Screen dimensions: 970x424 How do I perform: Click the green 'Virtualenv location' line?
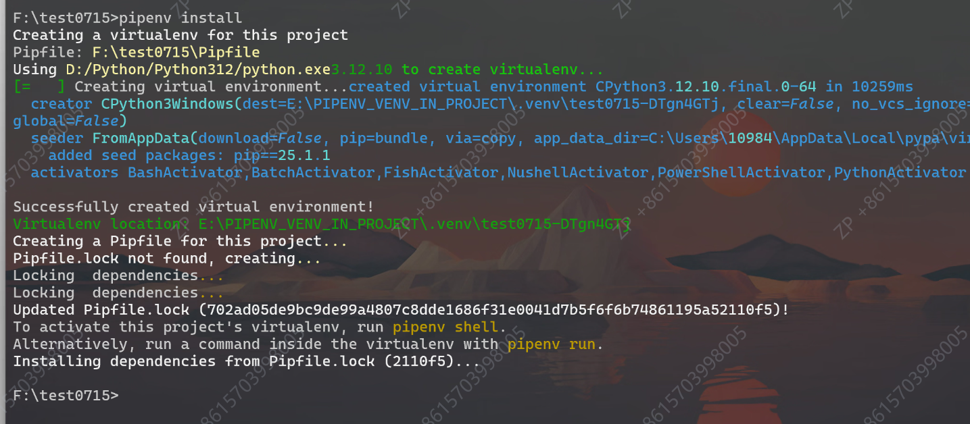coord(321,224)
